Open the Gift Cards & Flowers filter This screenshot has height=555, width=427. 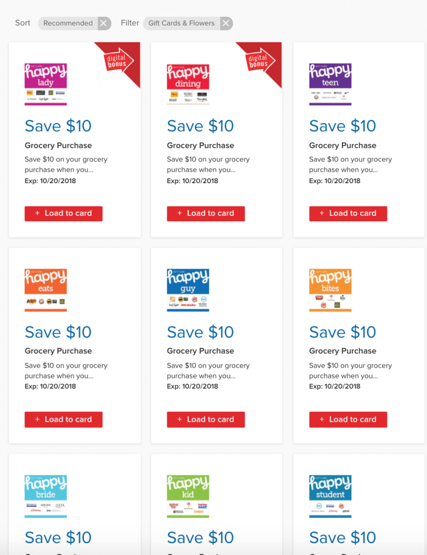pyautogui.click(x=181, y=23)
